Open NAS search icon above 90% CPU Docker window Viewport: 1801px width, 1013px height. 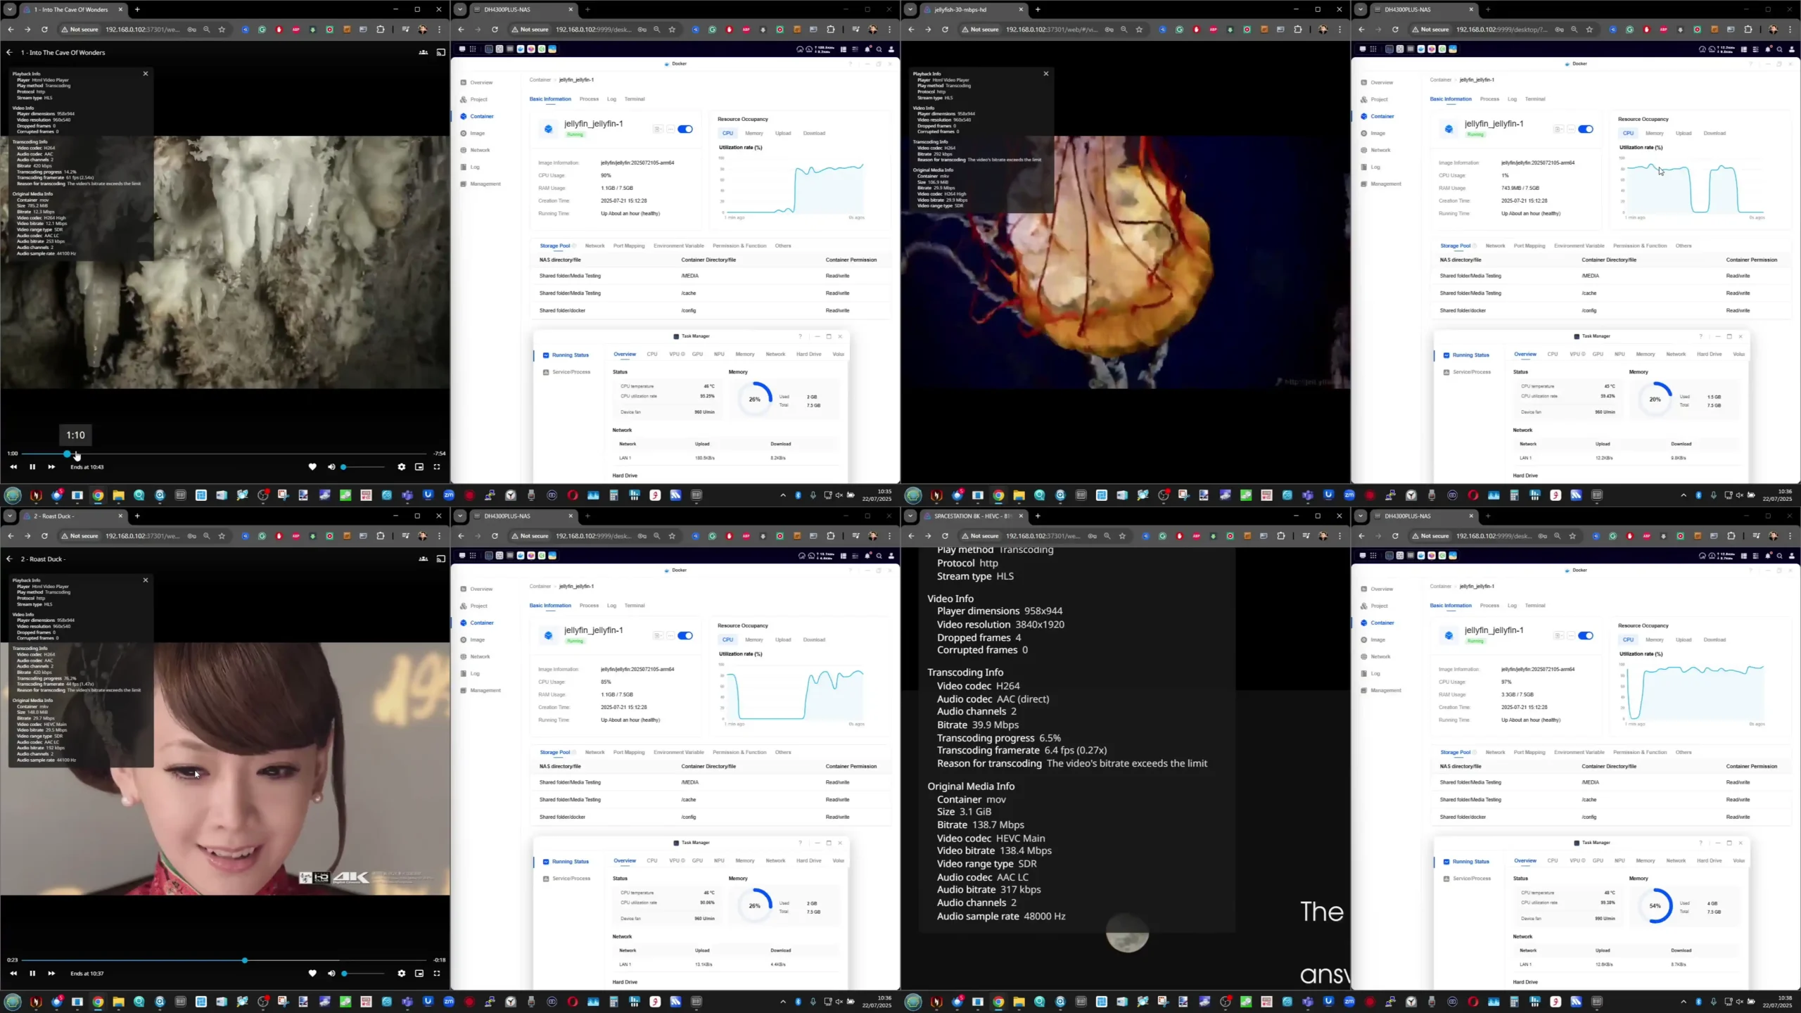click(x=879, y=49)
